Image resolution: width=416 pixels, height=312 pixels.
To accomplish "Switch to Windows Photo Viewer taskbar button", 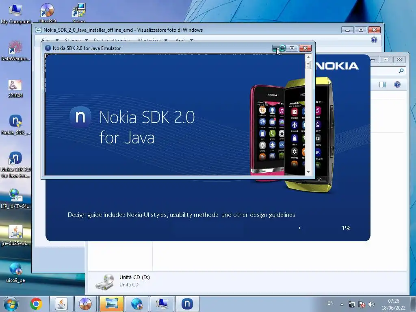I will 111,304.
